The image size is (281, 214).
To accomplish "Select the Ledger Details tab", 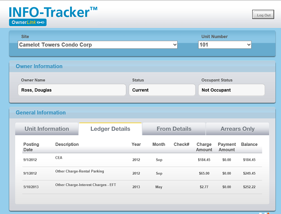I will pos(110,129).
